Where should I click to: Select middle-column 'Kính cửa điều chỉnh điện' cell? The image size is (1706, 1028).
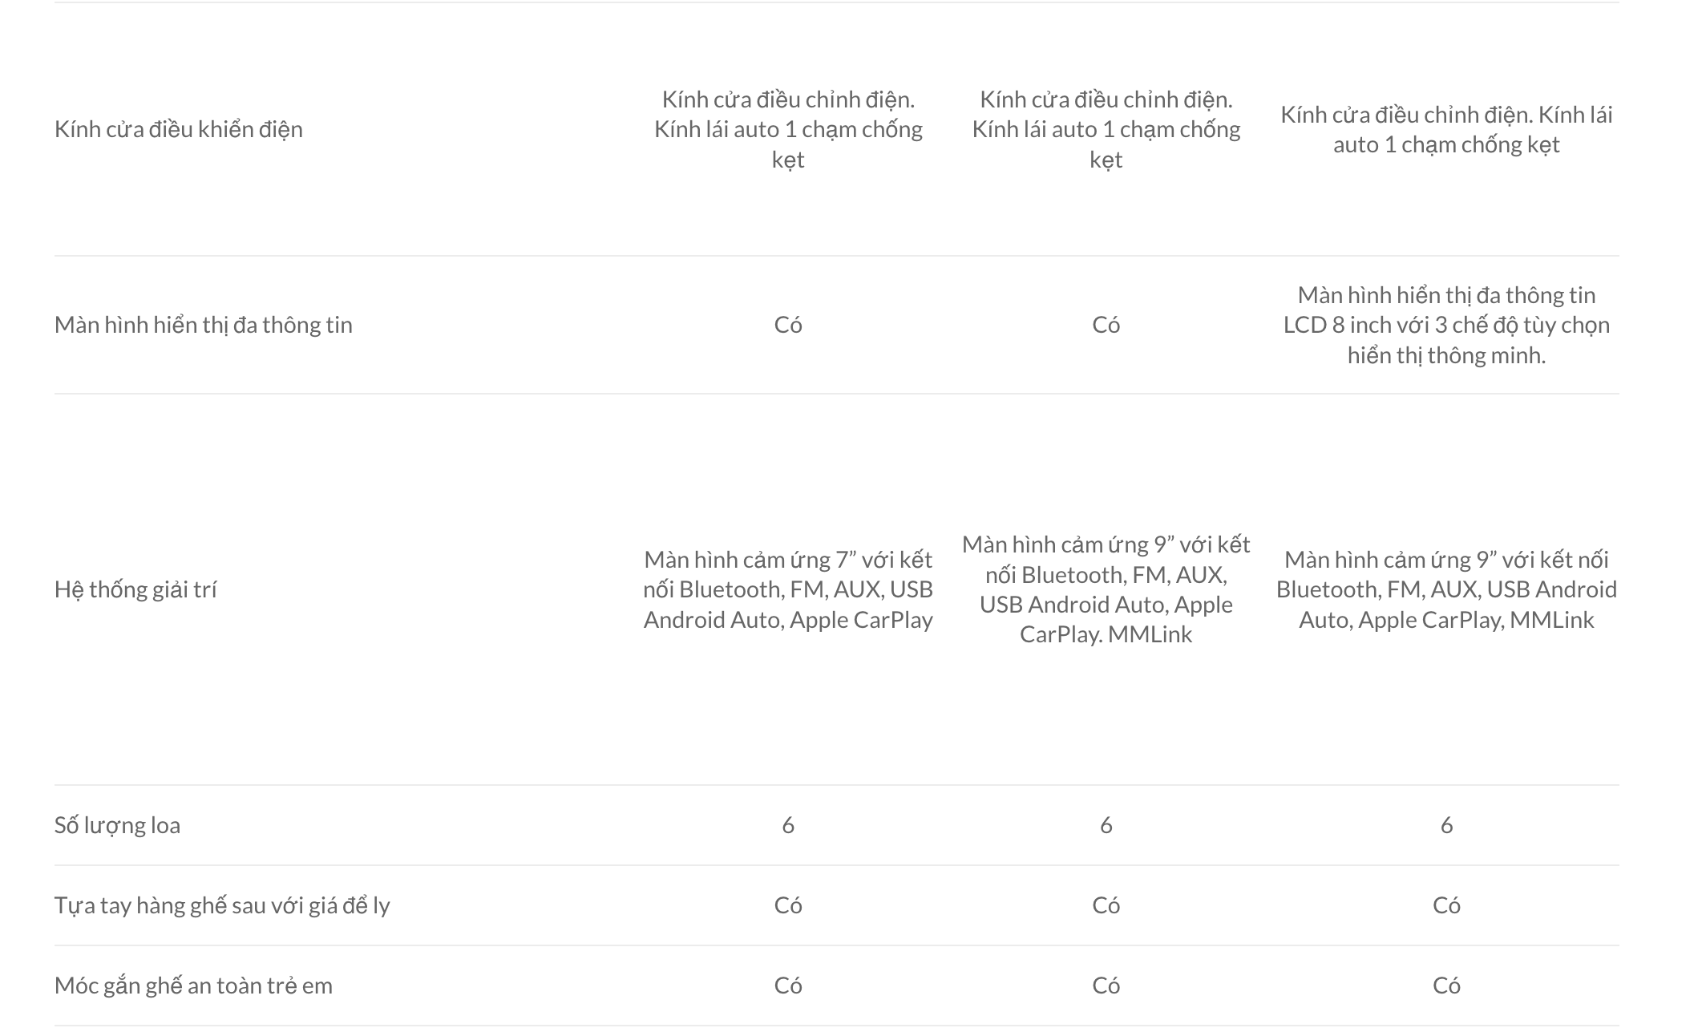[x=1106, y=129]
